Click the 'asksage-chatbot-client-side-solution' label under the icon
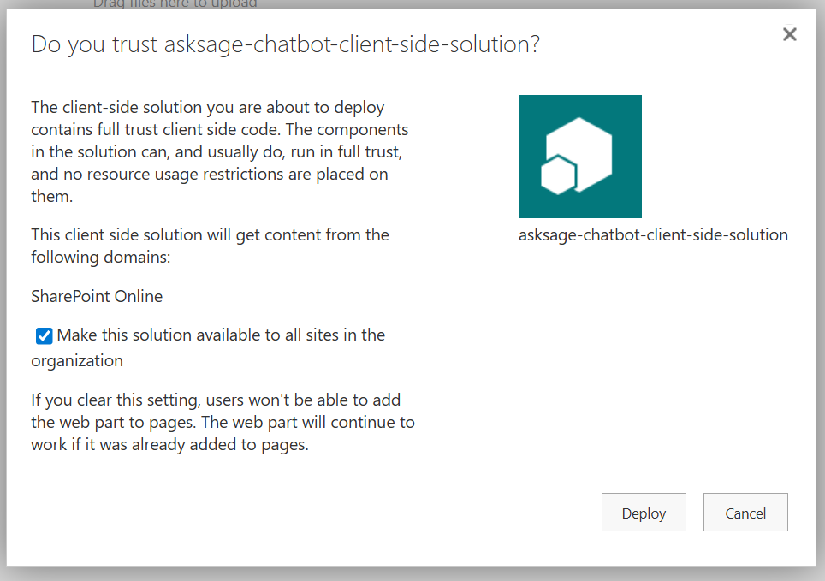Viewport: 825px width, 581px height. pyautogui.click(x=653, y=234)
